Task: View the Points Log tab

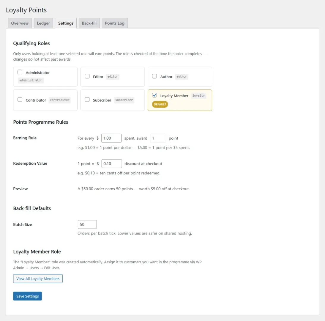Action: click(115, 23)
